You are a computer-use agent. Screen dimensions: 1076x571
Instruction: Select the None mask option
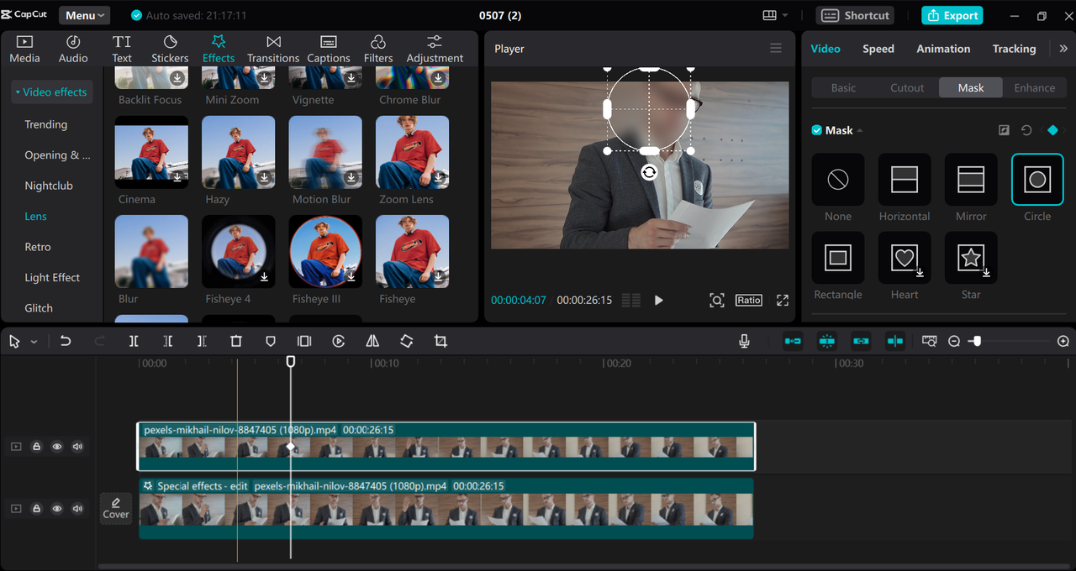pos(838,179)
